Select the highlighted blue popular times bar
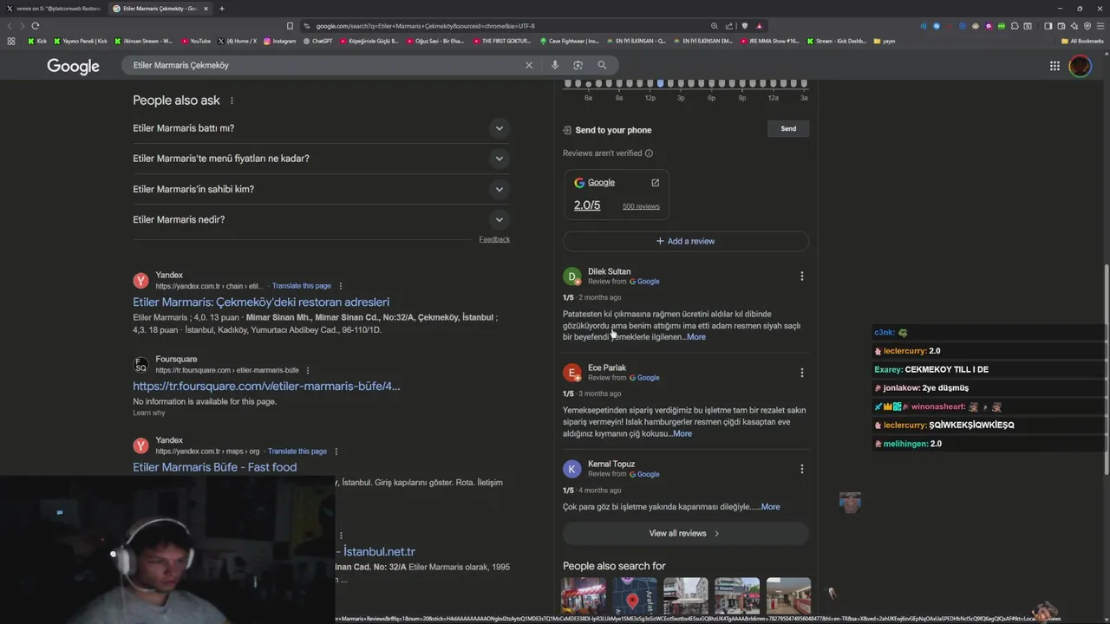This screenshot has height=624, width=1110. point(660,83)
